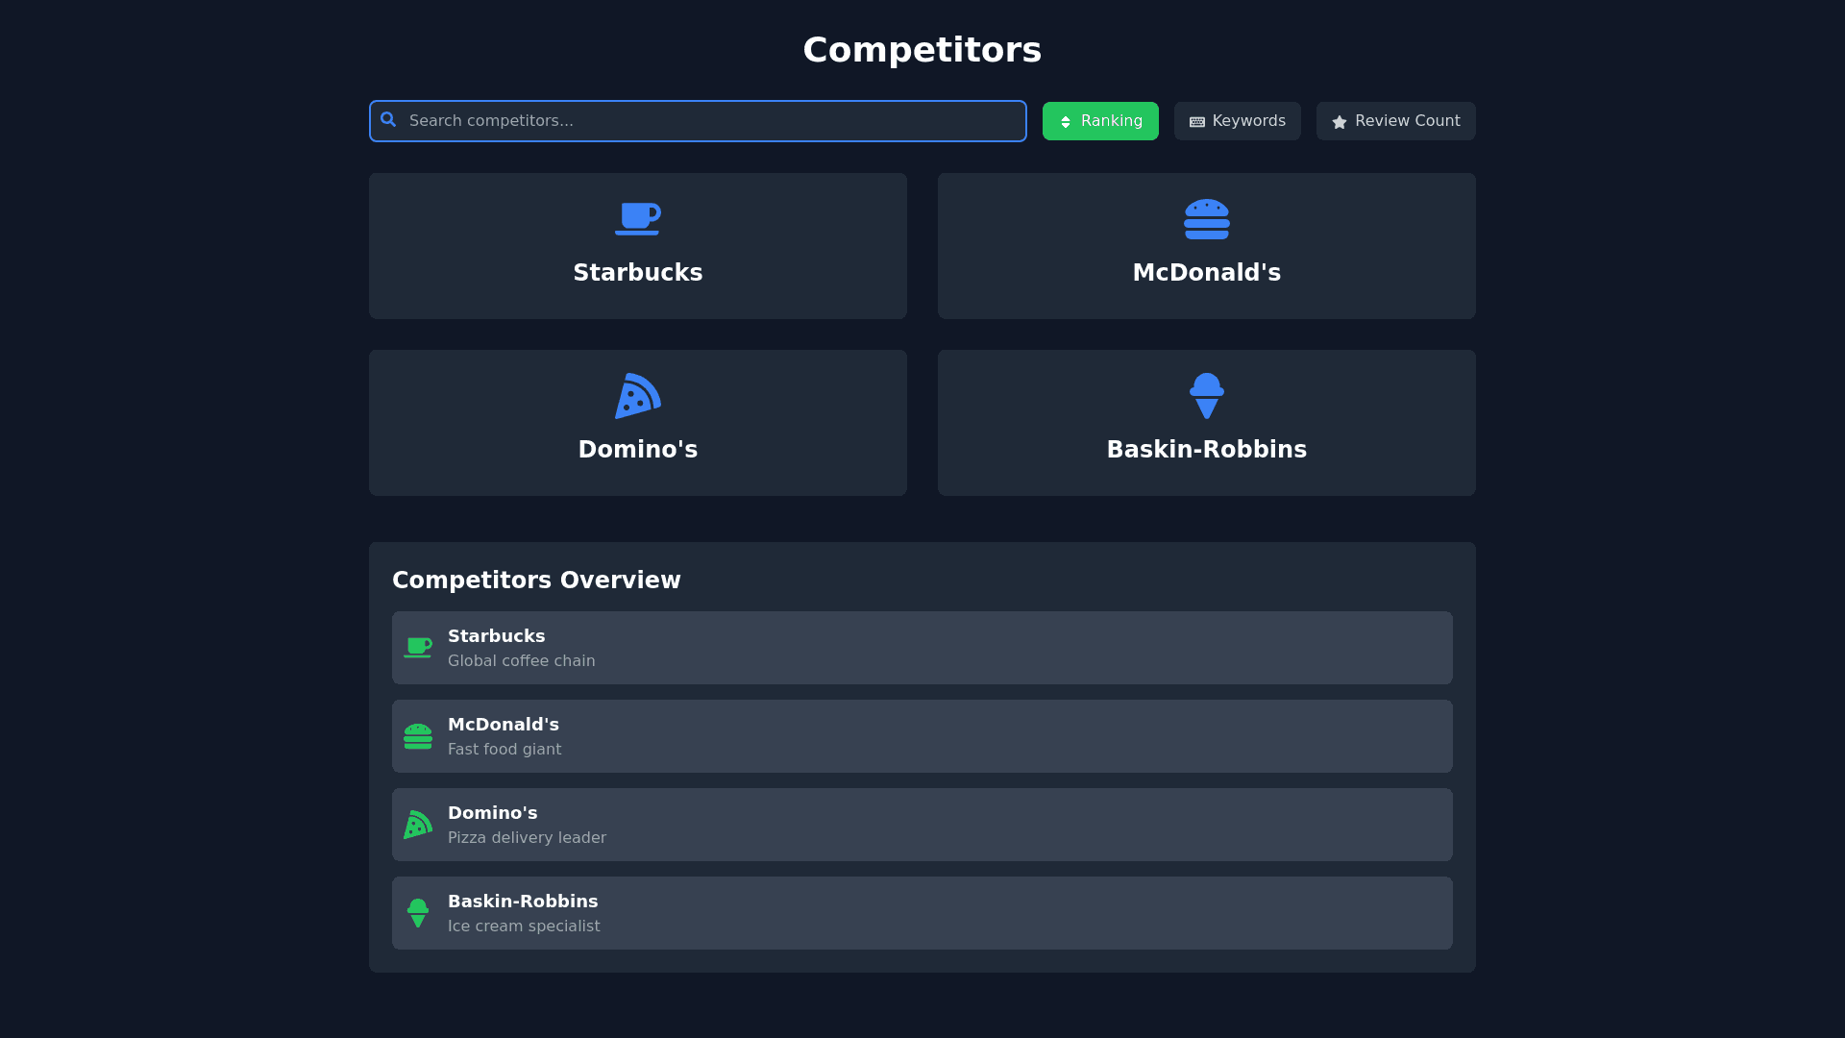Screen dimensions: 1845x1038
Task: Click the McDonald's burger card icon
Action: (1206, 219)
